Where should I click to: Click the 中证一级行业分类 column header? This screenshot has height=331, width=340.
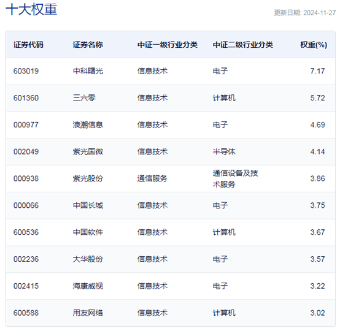pyautogui.click(x=168, y=45)
